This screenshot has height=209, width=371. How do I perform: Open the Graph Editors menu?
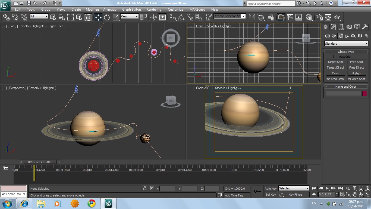(x=132, y=9)
